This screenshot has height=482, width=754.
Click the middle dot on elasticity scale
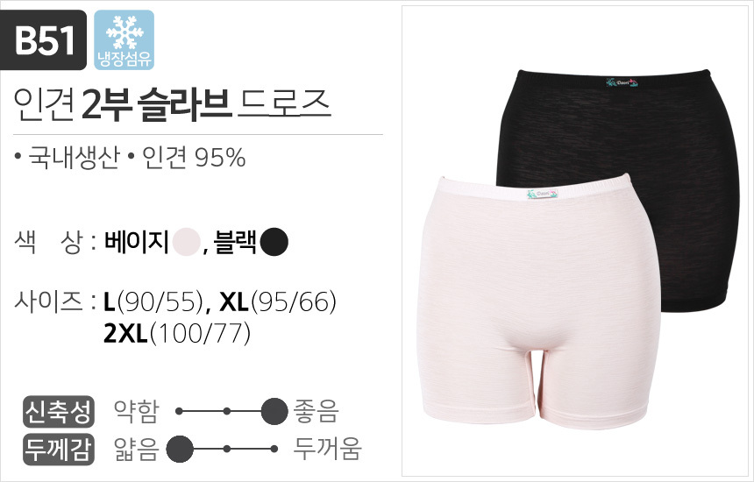226,411
